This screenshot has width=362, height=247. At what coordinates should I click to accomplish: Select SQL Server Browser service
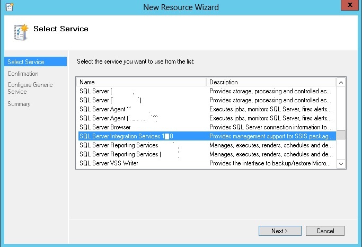tap(105, 127)
